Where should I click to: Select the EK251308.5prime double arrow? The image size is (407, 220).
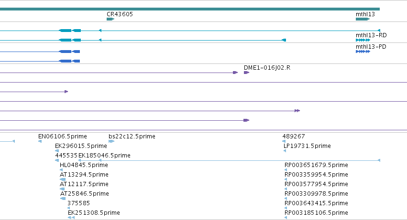(x=71, y=218)
